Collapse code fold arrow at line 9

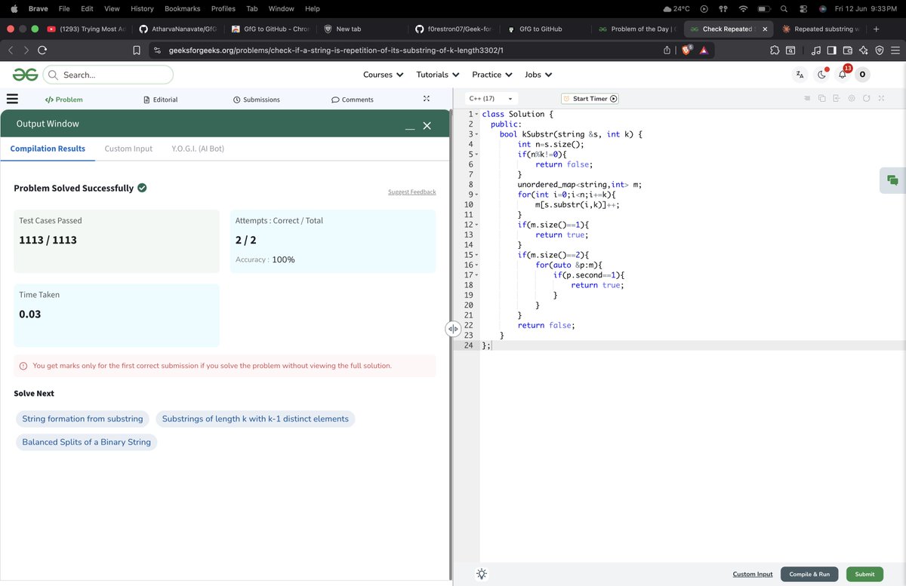click(x=476, y=195)
